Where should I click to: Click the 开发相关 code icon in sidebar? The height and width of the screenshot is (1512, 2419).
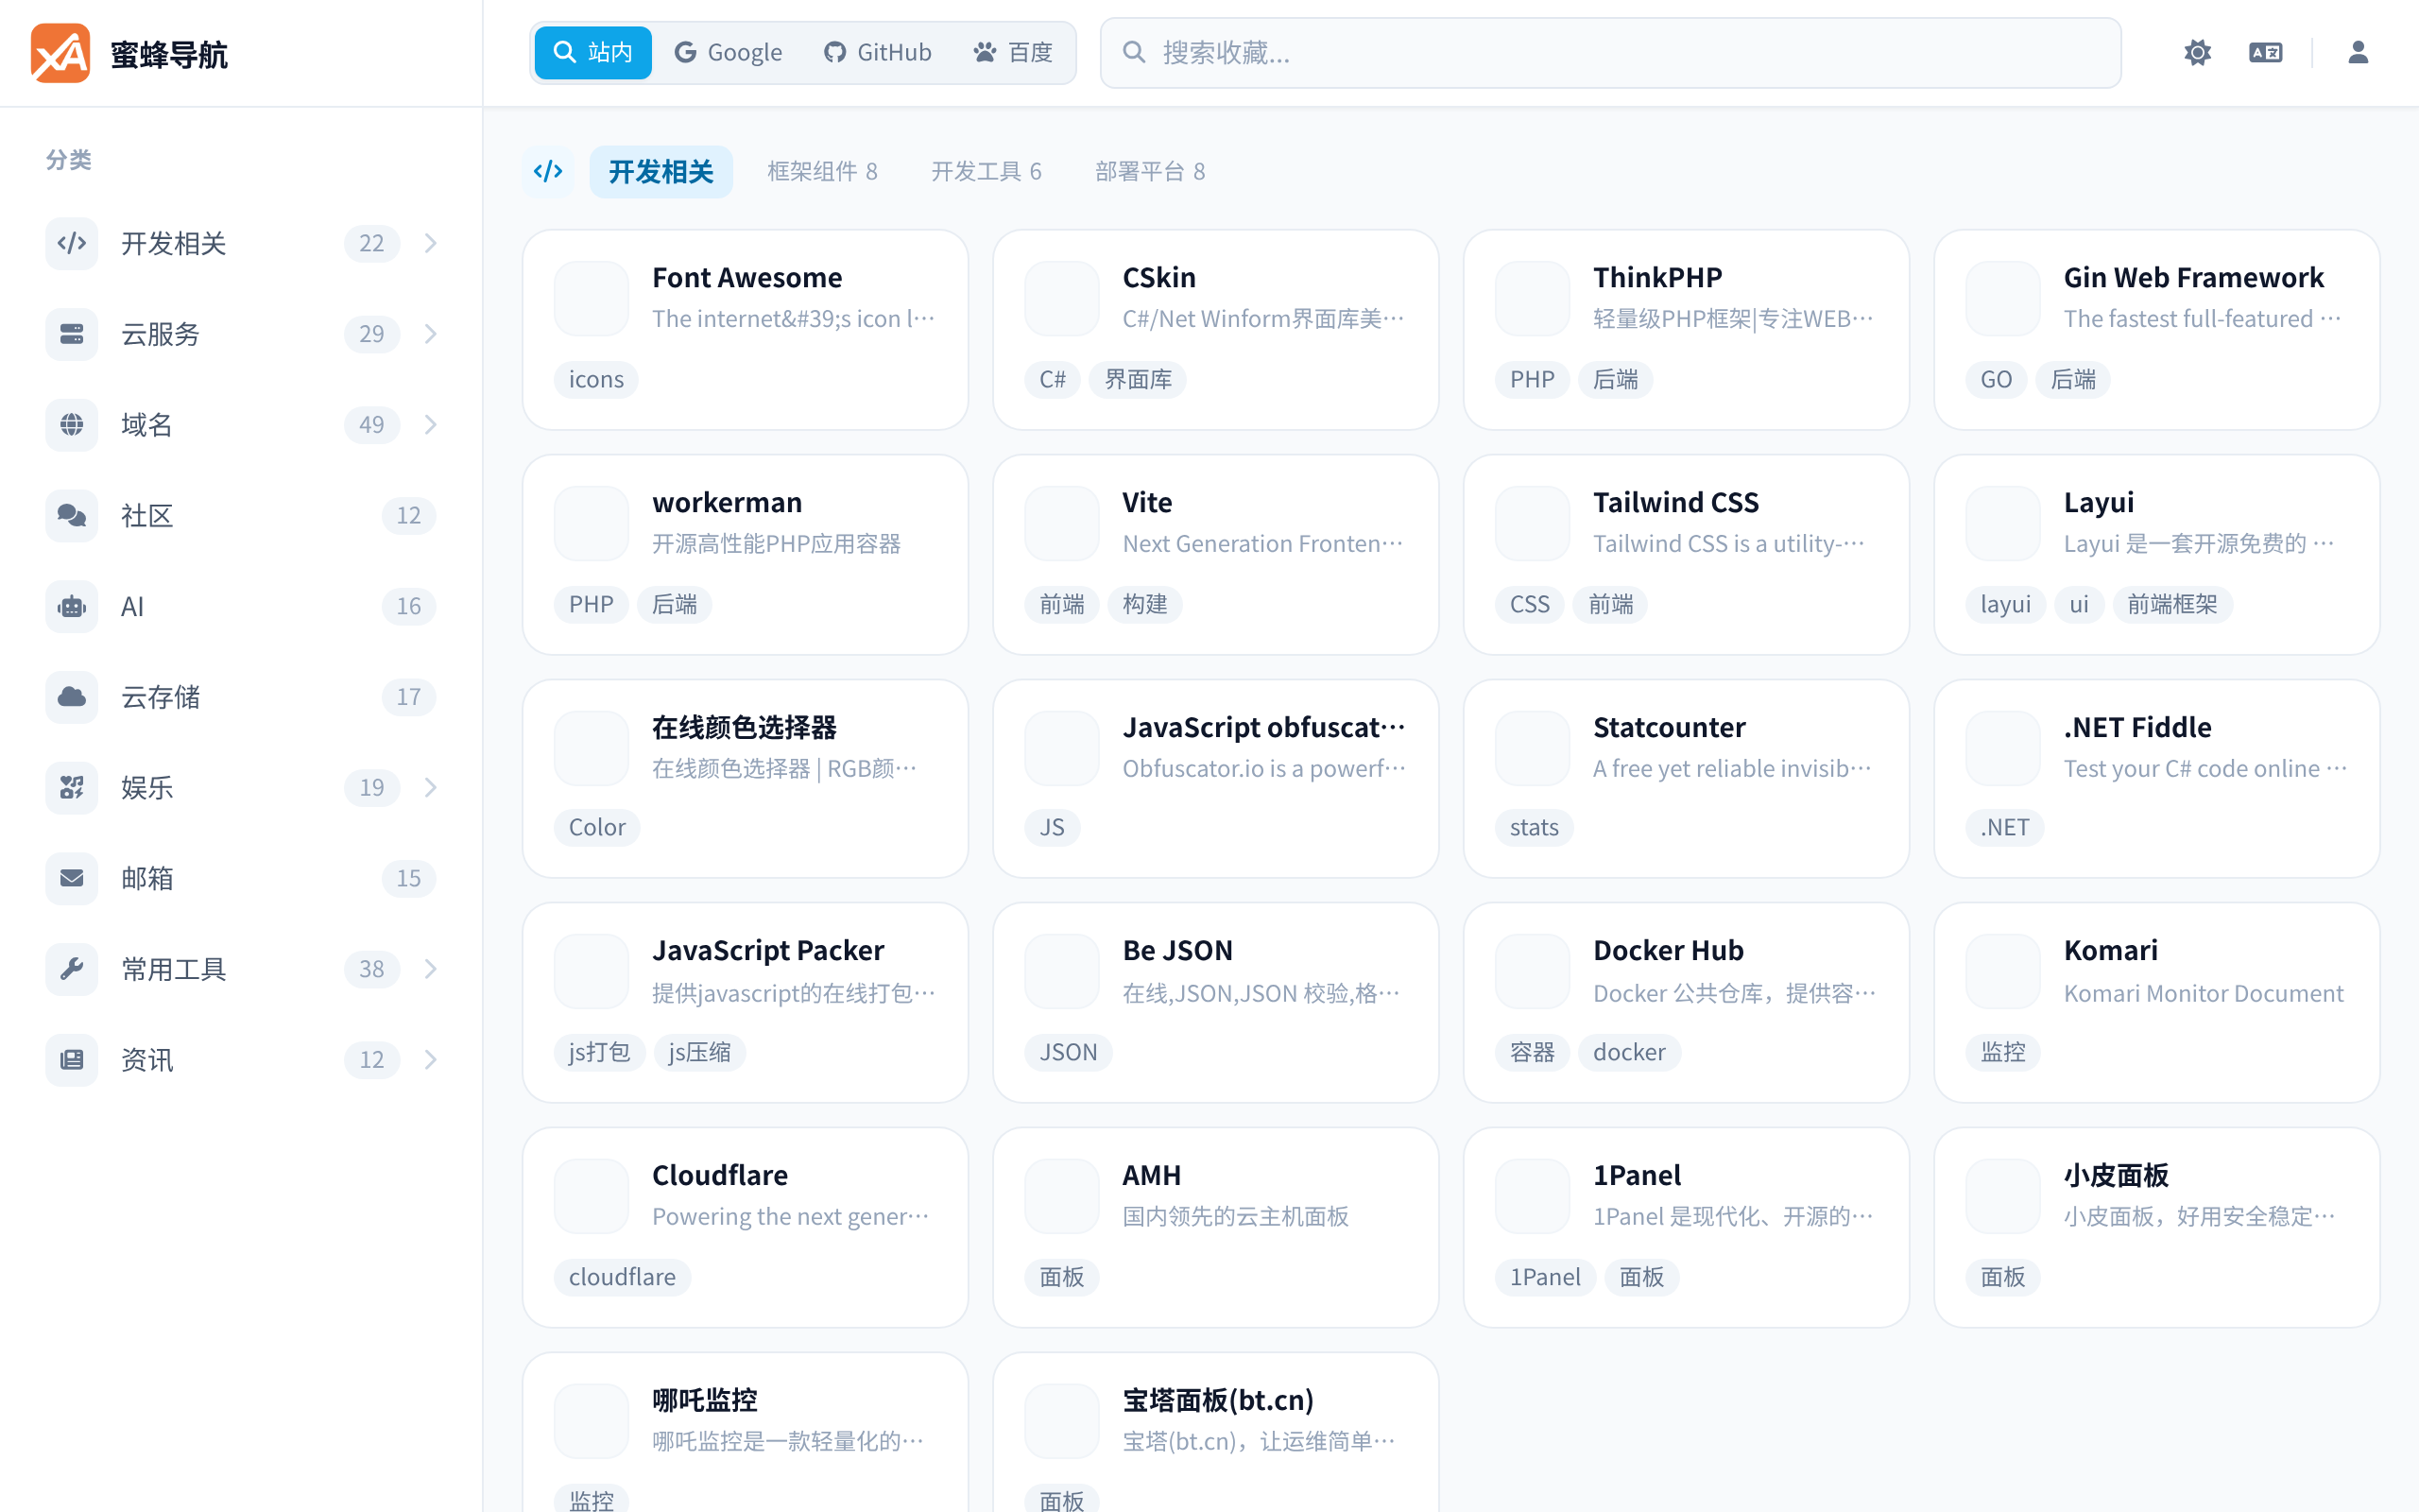(x=72, y=243)
